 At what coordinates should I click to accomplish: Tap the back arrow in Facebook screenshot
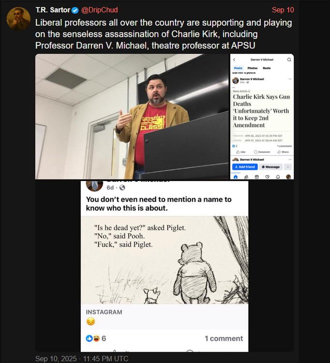pos(234,60)
